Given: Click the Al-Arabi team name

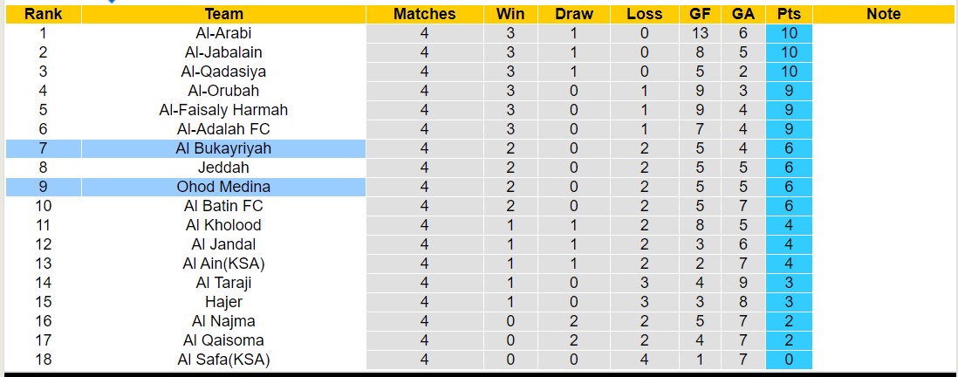Looking at the screenshot, I should click(x=223, y=33).
